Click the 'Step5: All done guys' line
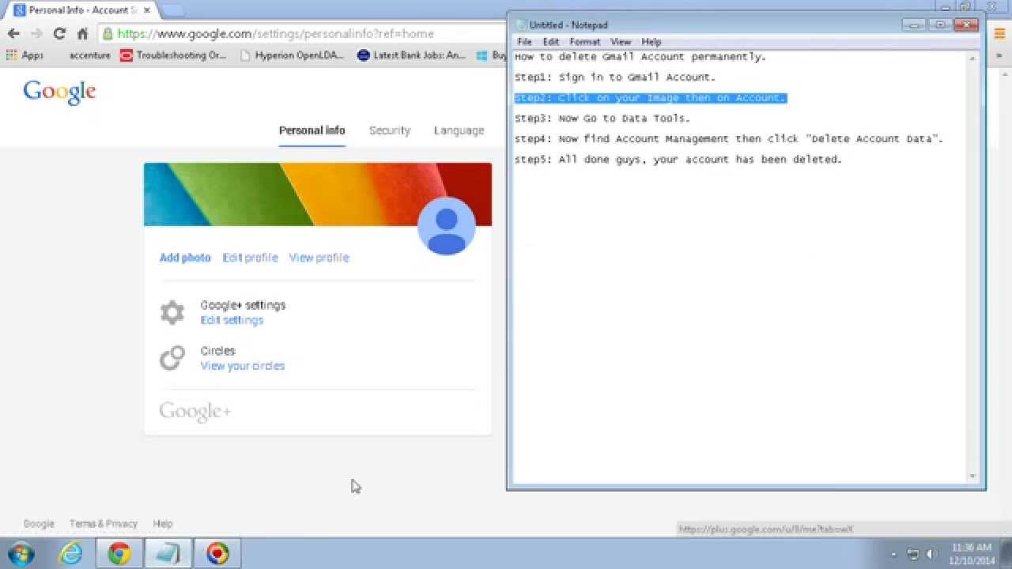This screenshot has height=569, width=1012. pos(678,160)
